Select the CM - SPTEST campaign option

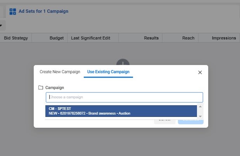point(121,111)
